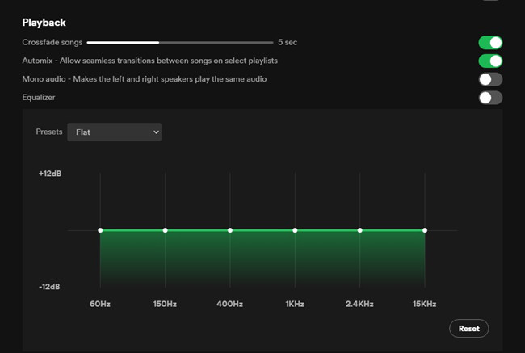This screenshot has height=353, width=525.
Task: Click the 2.4KHz equalizer band handle
Action: coord(360,230)
